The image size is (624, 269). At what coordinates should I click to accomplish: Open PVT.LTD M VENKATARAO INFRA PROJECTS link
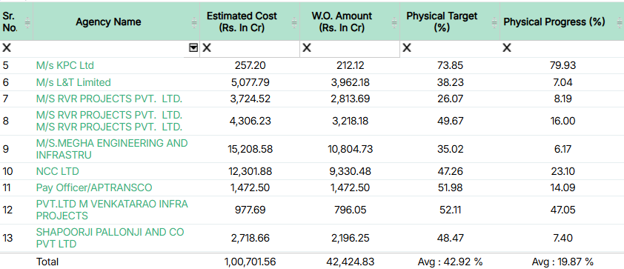pos(112,210)
